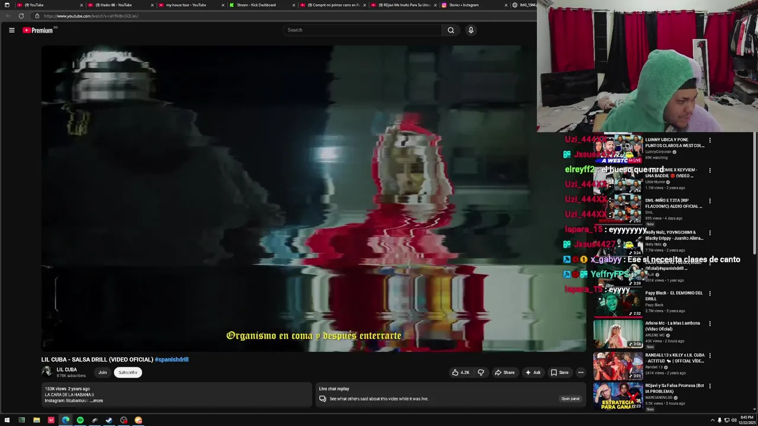
Task: Show hidden system tray icons
Action: [x=712, y=420]
